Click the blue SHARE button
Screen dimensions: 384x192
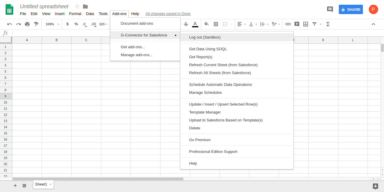[351, 9]
